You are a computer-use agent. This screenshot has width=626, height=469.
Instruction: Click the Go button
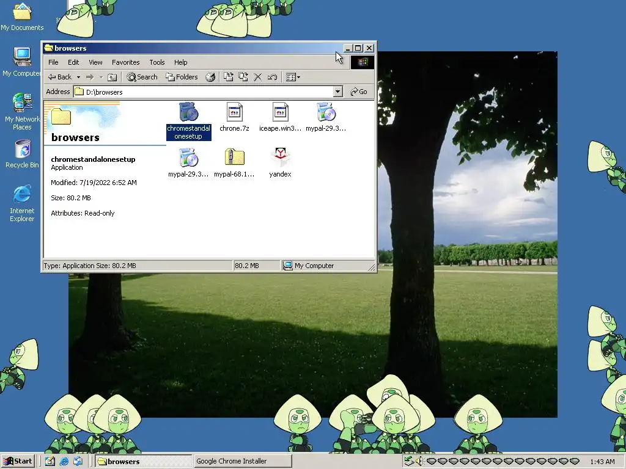pyautogui.click(x=358, y=92)
